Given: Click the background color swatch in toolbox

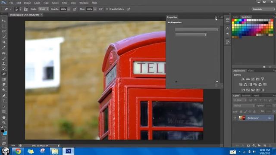Looking at the screenshot, I should coord(5,133).
